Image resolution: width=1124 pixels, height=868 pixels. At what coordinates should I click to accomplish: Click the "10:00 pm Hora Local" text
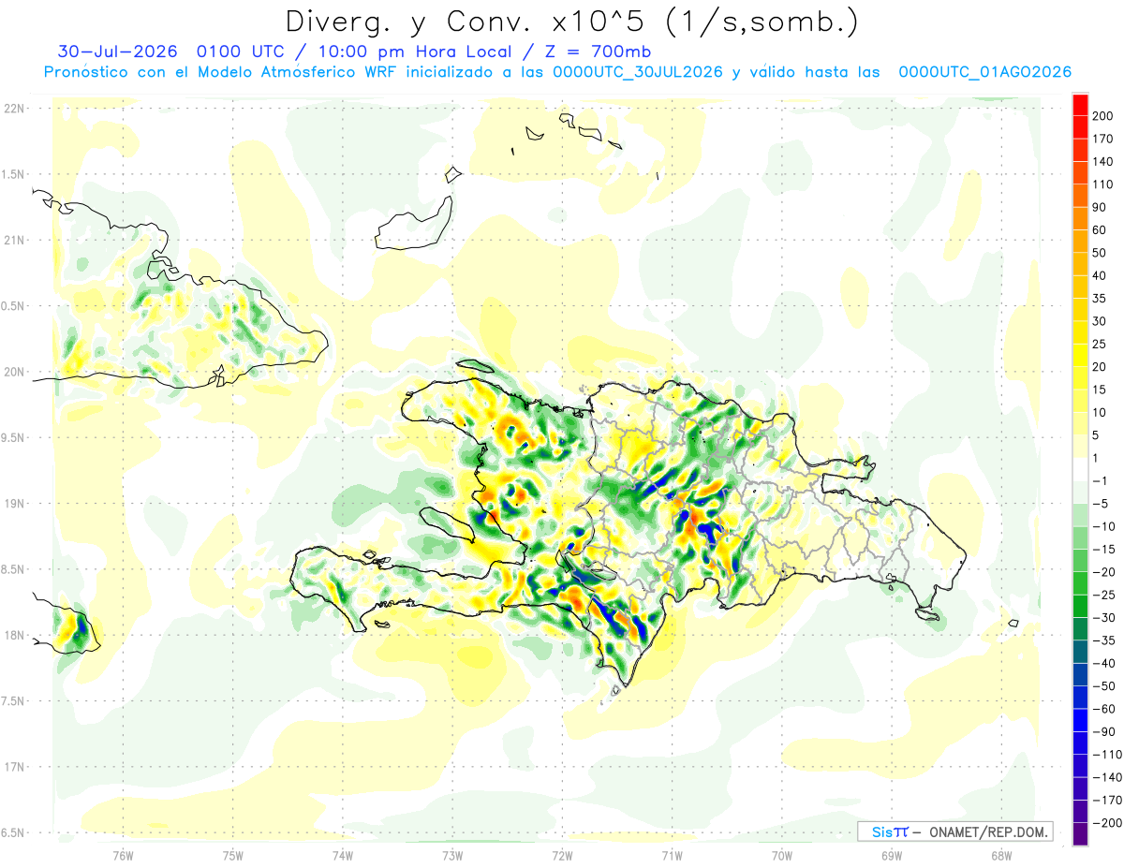coord(415,51)
